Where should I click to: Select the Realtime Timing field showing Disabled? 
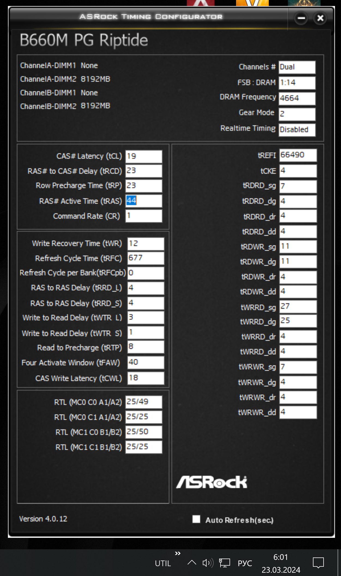(x=297, y=130)
